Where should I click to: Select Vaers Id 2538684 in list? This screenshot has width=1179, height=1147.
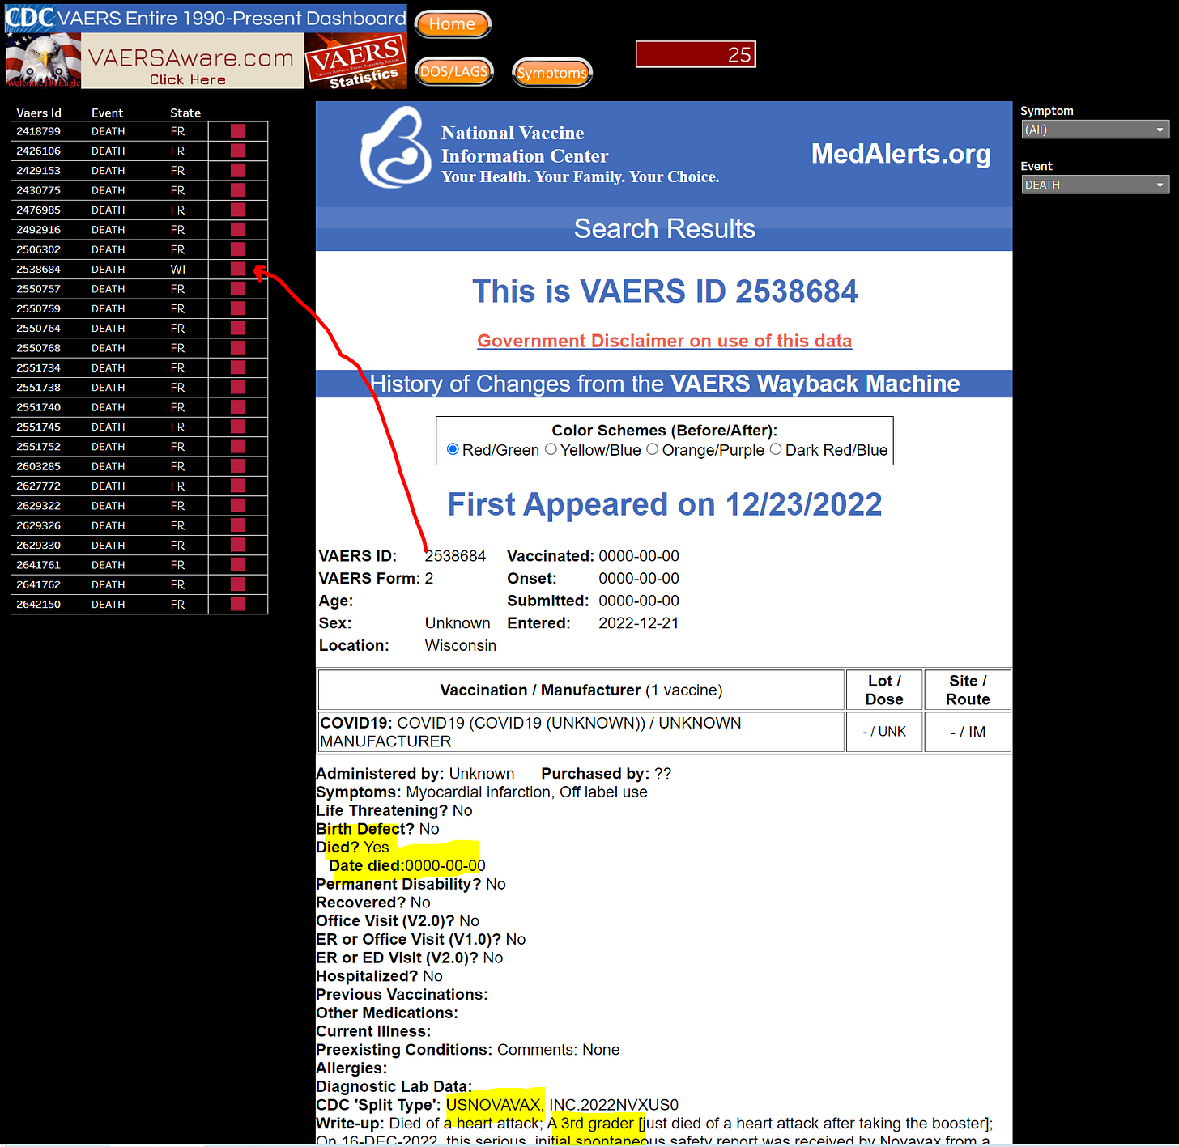(x=38, y=269)
